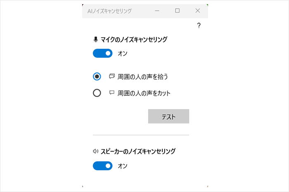
Task: Click the 周囲の人の声を拾う option label
Action: coord(142,76)
